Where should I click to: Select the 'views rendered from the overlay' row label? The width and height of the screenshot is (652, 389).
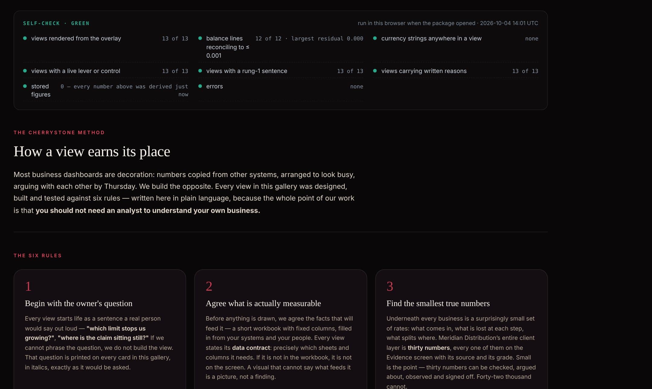tap(76, 38)
